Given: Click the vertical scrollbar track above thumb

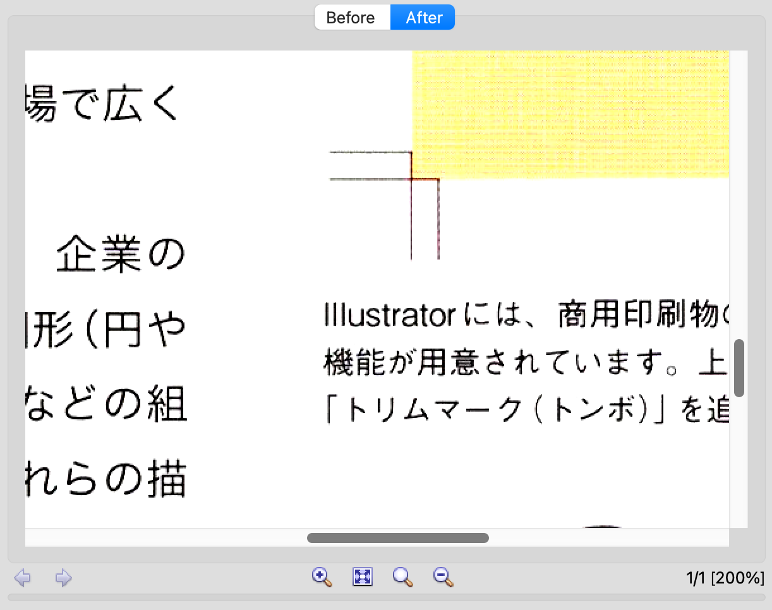Looking at the screenshot, I should click(x=739, y=189).
